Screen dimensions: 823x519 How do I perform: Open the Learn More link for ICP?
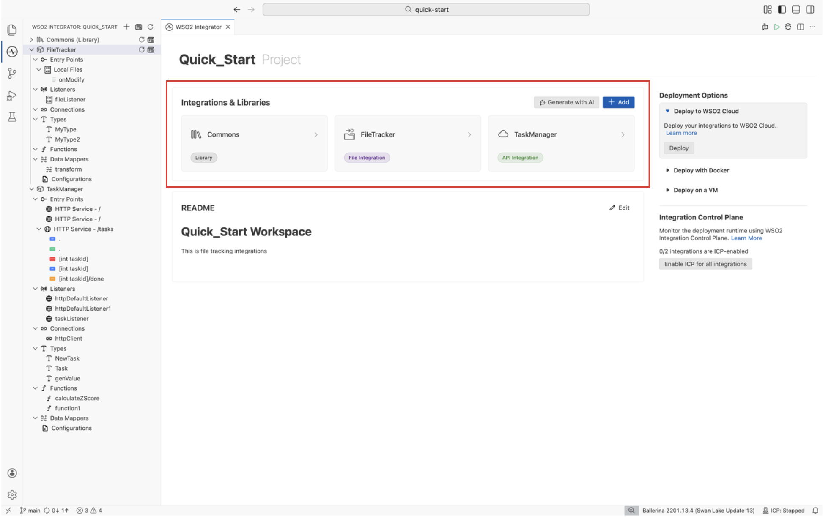coord(746,238)
